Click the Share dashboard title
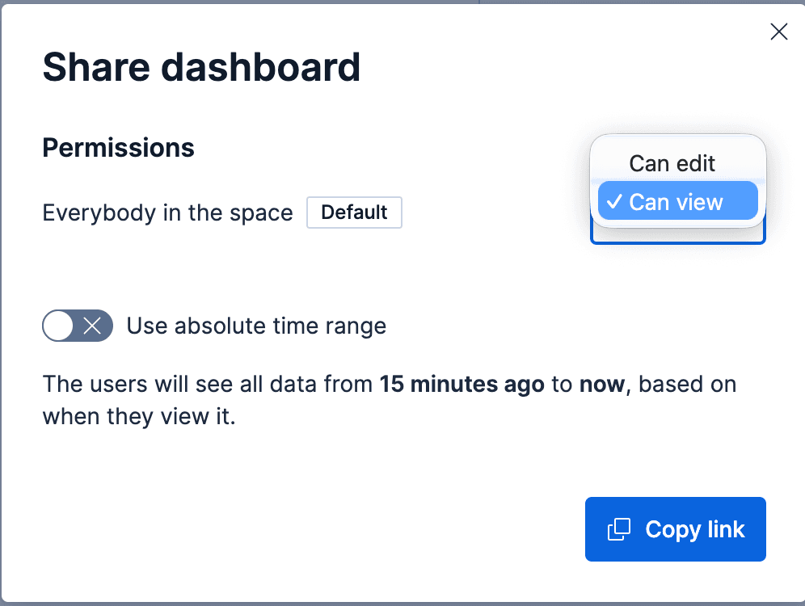 pos(201,67)
